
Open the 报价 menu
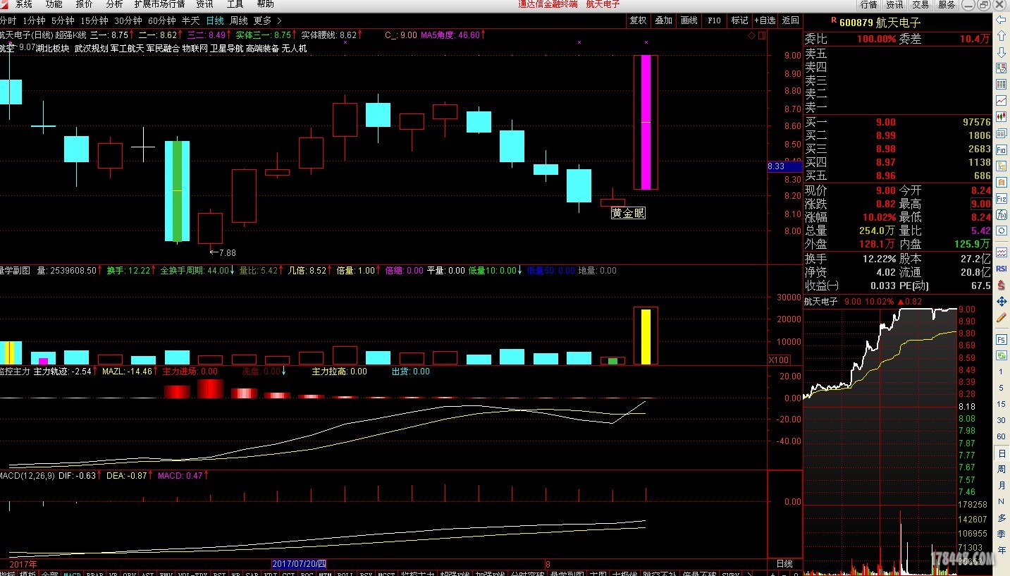click(85, 4)
